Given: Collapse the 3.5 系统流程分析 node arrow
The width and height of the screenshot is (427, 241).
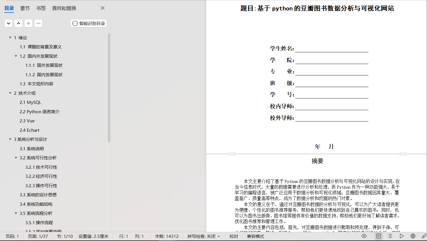Looking at the screenshot, I should [16, 213].
